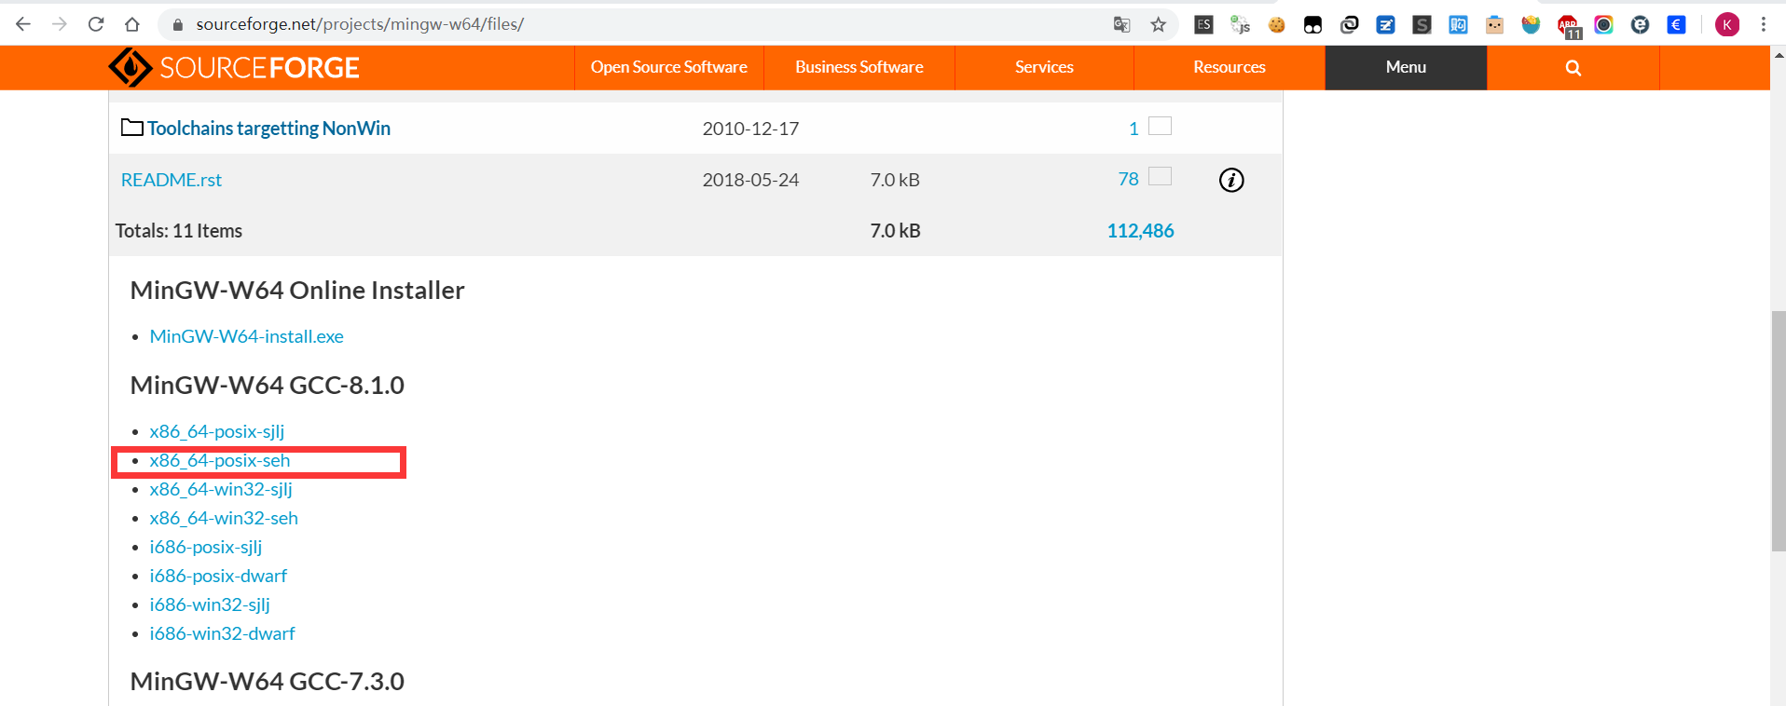Open the Tampermonkey extension
1786x706 pixels.
(x=1312, y=25)
